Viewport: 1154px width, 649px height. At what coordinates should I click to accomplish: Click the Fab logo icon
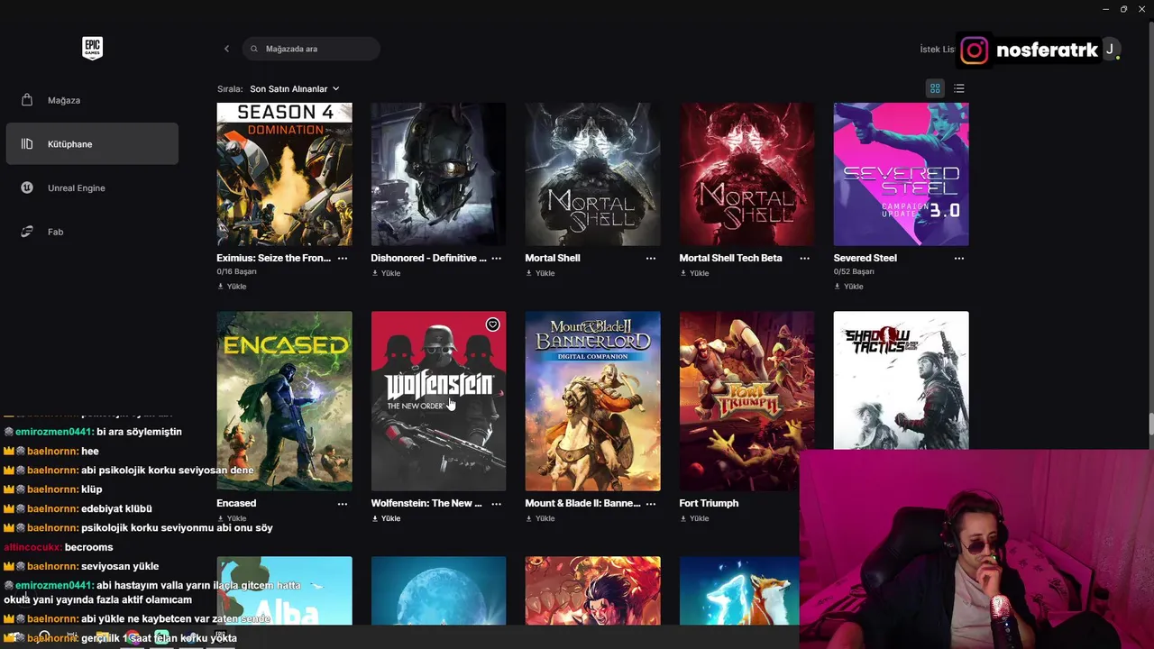click(x=27, y=232)
